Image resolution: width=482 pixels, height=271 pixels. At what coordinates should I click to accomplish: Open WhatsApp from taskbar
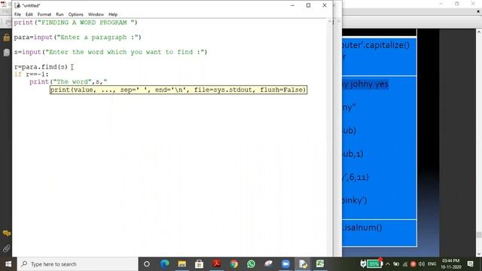pos(251,264)
